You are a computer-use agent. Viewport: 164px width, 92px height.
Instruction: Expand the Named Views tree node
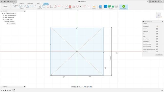pyautogui.click(x=4, y=18)
